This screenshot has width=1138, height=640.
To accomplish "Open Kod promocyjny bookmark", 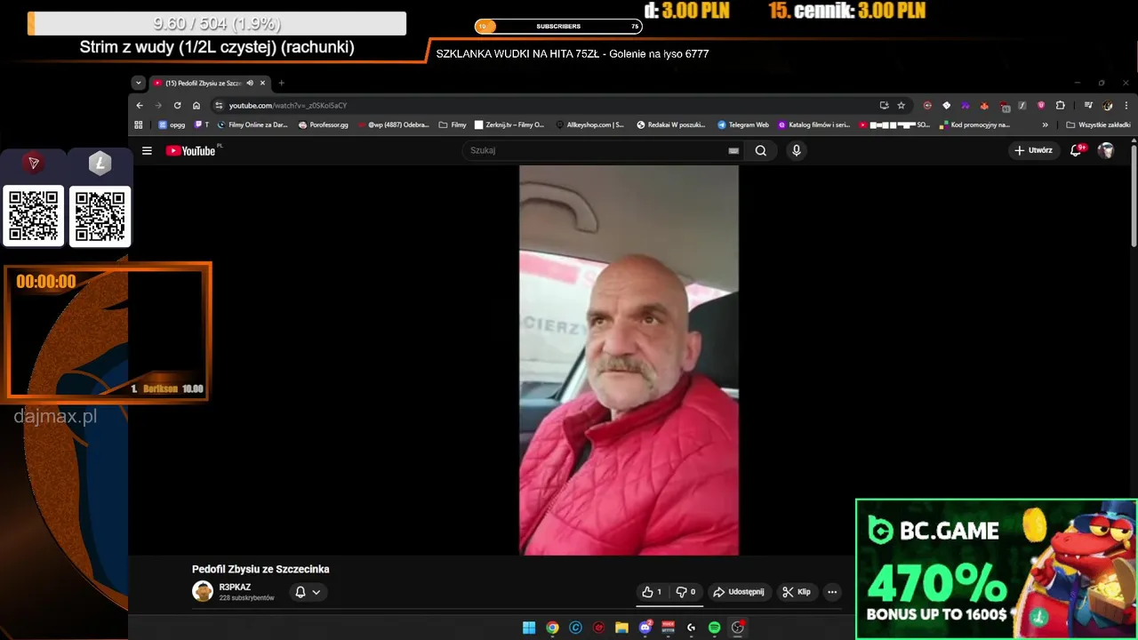I will pyautogui.click(x=974, y=125).
